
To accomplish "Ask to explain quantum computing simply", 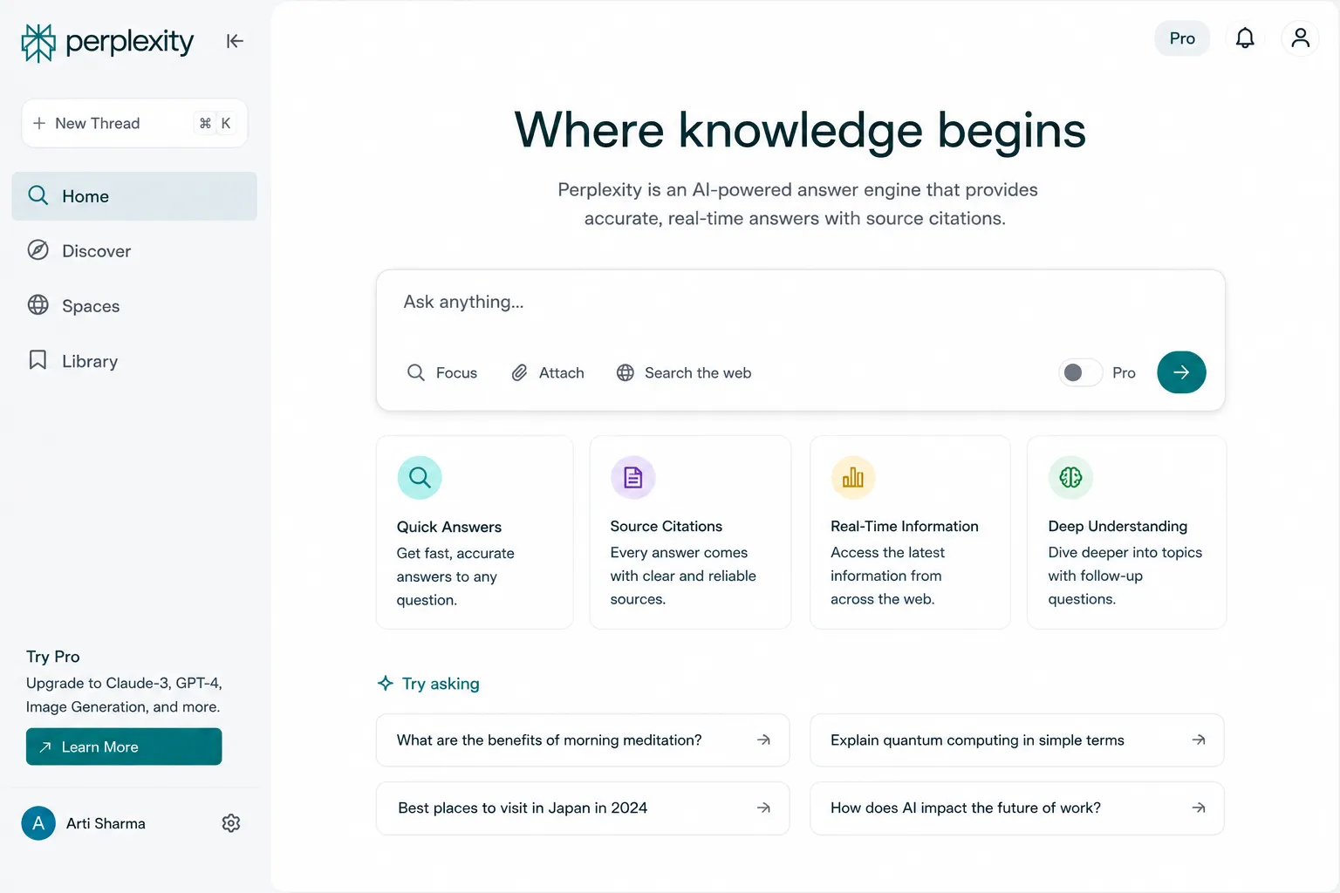I will point(1017,740).
